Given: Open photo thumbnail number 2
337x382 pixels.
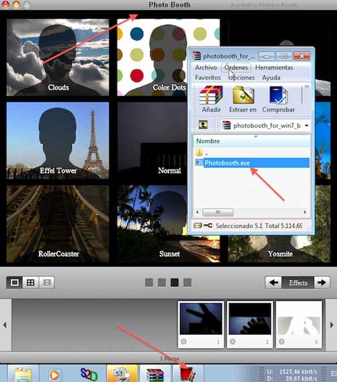Looking at the screenshot, I should tap(250, 319).
